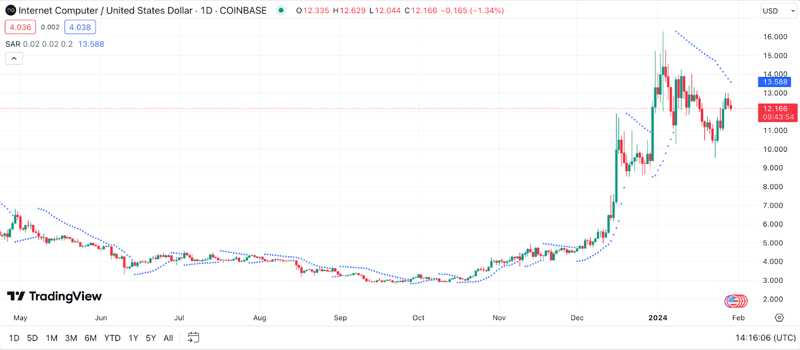Select the 6M time range
800x350 pixels.
pos(90,338)
